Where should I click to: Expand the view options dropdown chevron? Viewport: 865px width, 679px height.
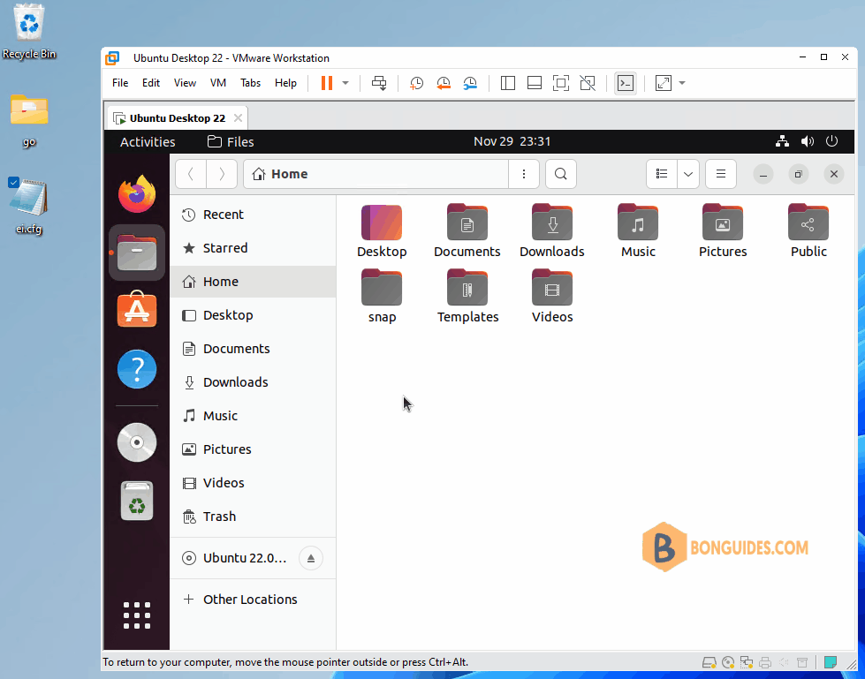point(688,174)
